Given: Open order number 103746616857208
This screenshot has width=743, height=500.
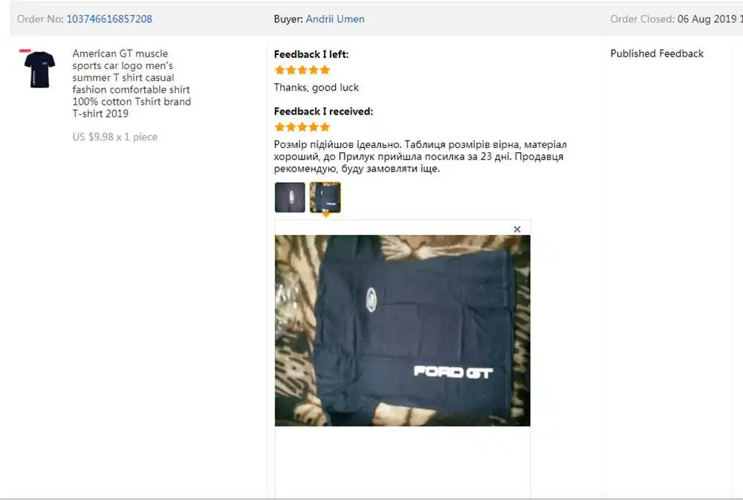Looking at the screenshot, I should point(109,19).
